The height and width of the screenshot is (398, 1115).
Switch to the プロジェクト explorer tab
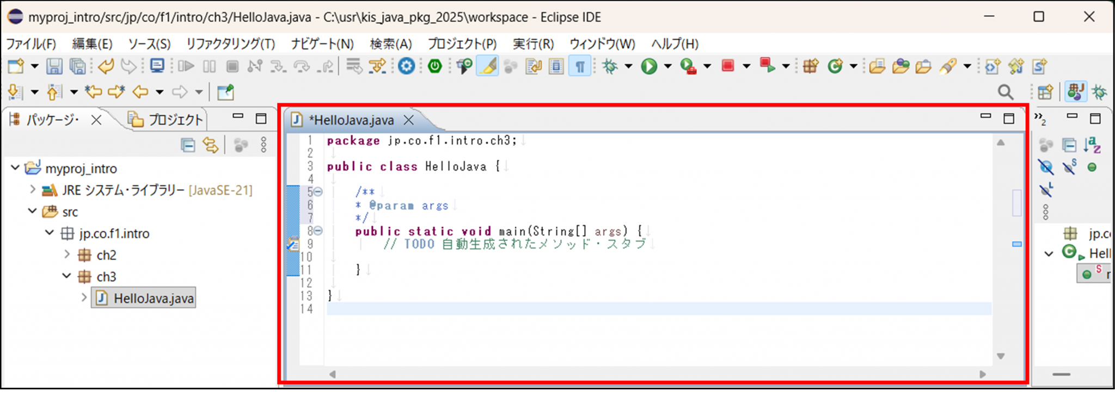click(167, 120)
